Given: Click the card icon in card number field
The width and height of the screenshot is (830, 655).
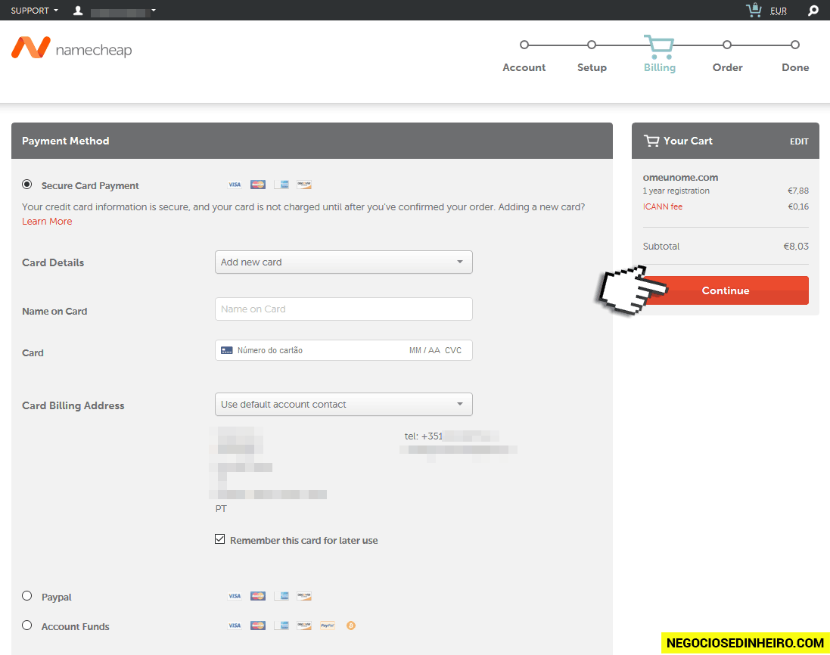Looking at the screenshot, I should (x=226, y=350).
